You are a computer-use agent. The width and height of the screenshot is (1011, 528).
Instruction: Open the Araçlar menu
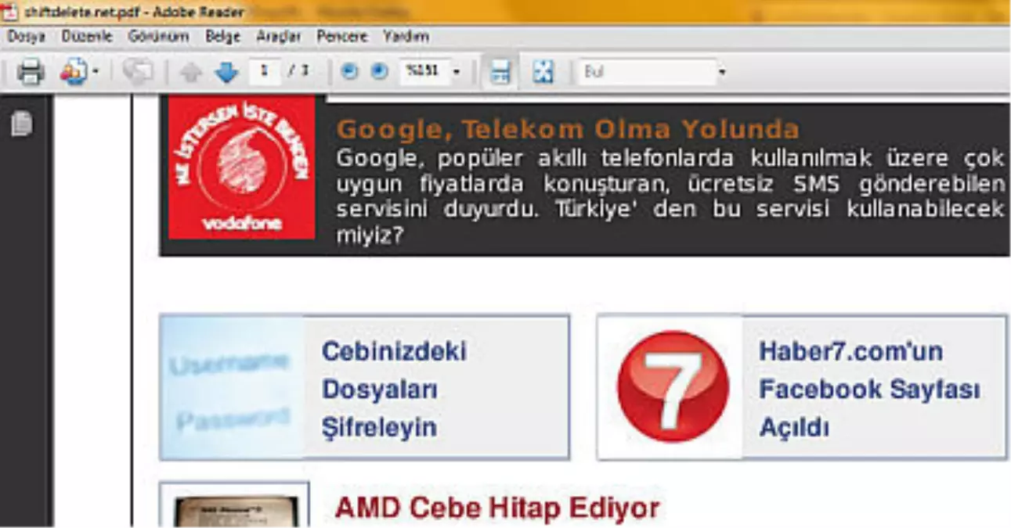279,37
